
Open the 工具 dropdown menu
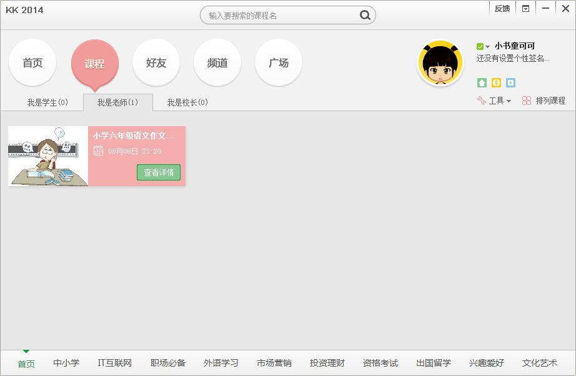pos(509,101)
